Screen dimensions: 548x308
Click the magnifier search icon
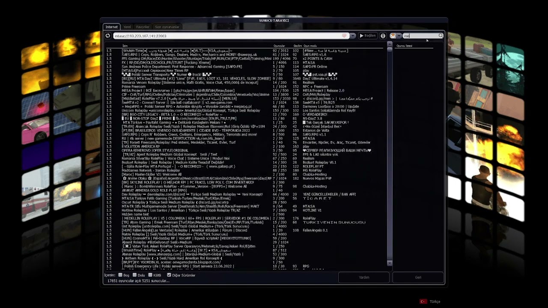[441, 36]
